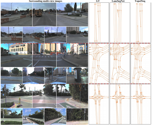
Task: Select the image of beige arched-window building
Action: tap(16, 55)
